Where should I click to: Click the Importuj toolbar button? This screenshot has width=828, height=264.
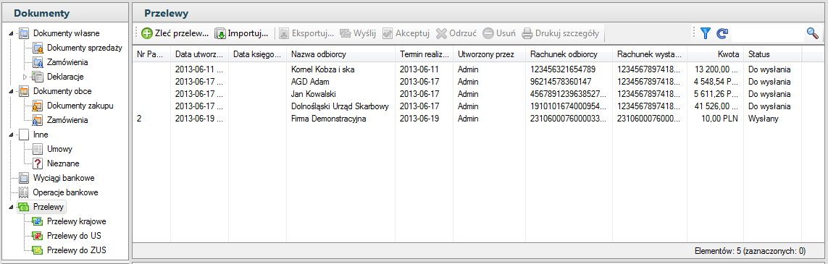(x=241, y=33)
